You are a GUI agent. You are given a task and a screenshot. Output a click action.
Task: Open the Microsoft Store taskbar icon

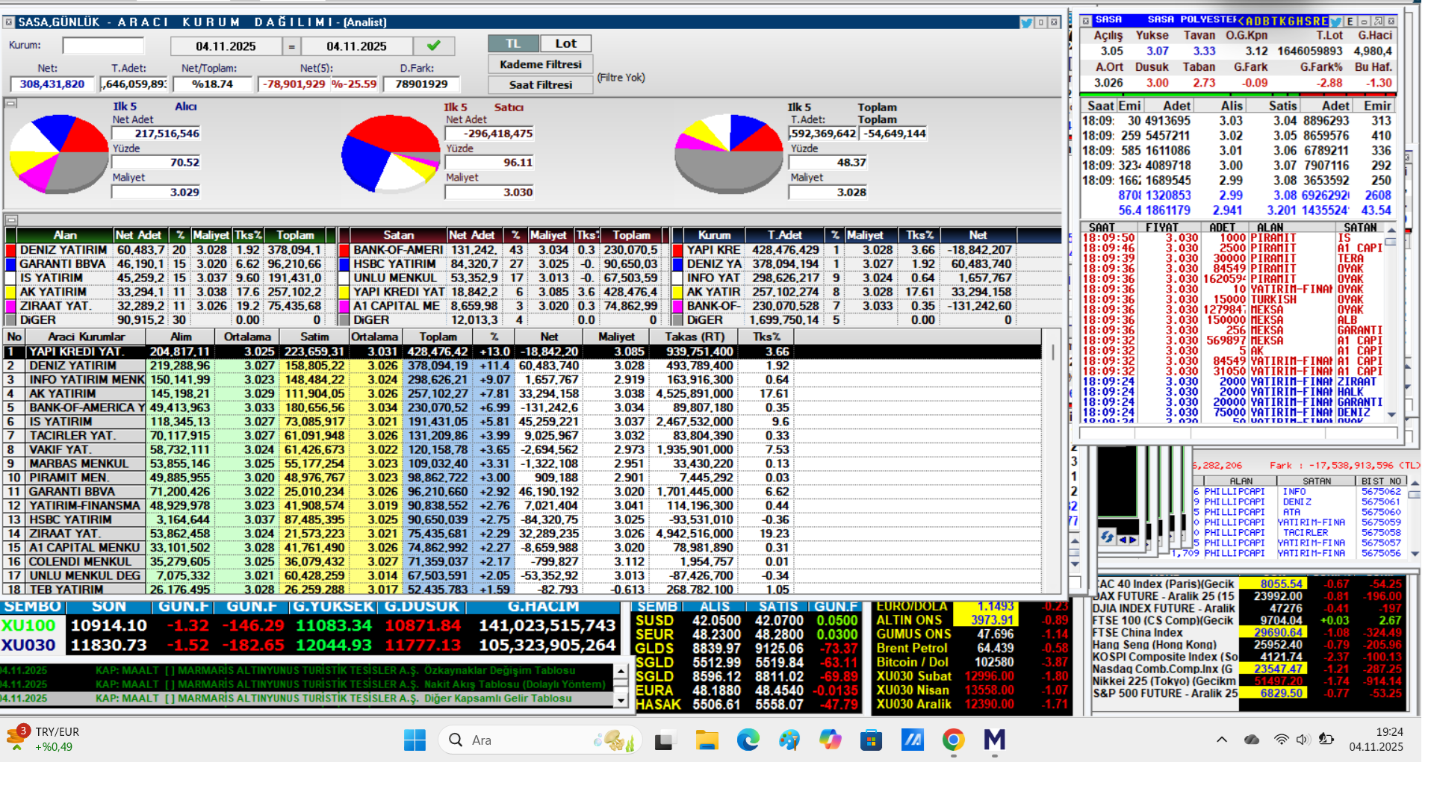pos(871,740)
